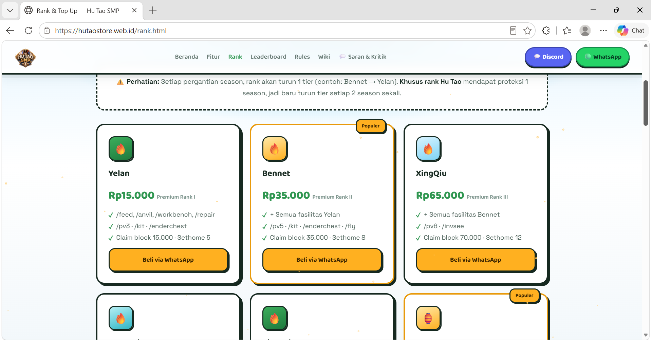Click the Discord button
The height and width of the screenshot is (341, 651).
548,57
